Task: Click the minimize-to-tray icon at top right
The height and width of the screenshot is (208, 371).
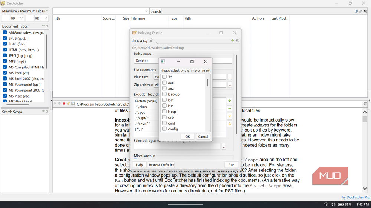Action: pyautogui.click(x=365, y=11)
